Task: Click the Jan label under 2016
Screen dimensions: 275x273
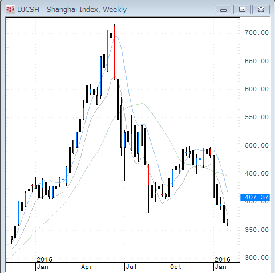Action: point(220,267)
